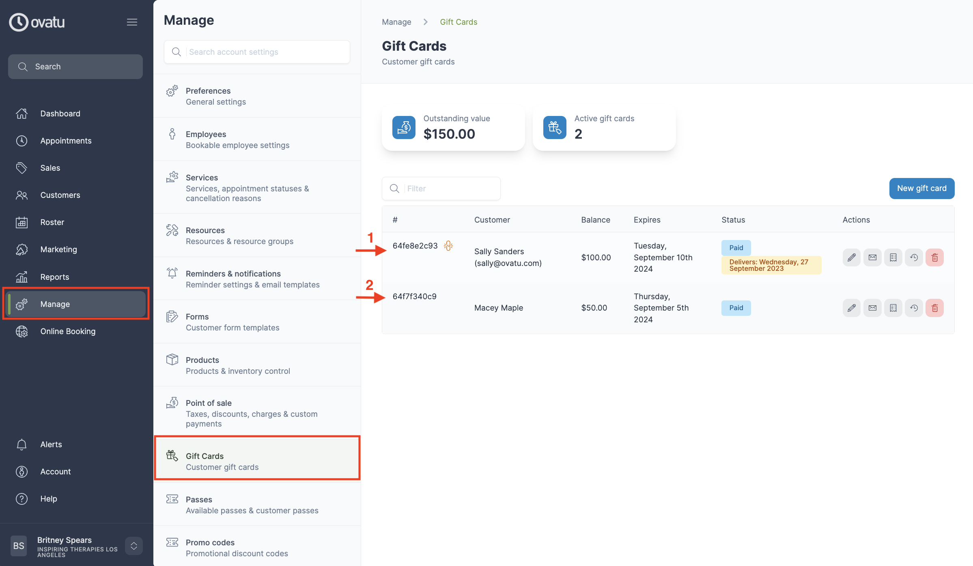Image resolution: width=973 pixels, height=566 pixels.
Task: View history icon for Macey Maple's gift card
Action: (x=914, y=308)
